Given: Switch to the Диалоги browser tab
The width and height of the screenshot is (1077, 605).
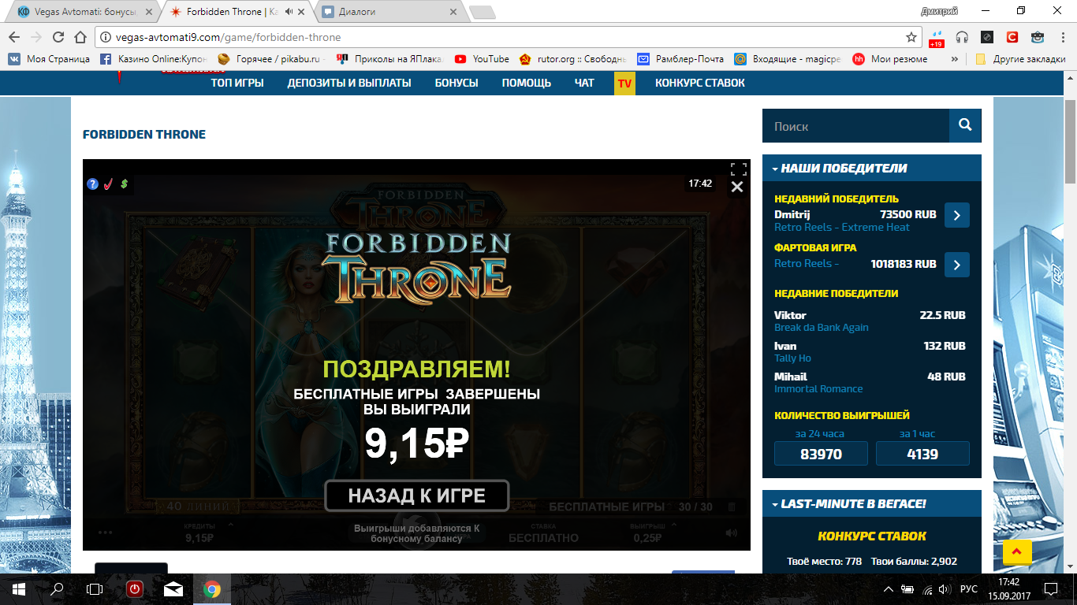Looking at the screenshot, I should 390,12.
